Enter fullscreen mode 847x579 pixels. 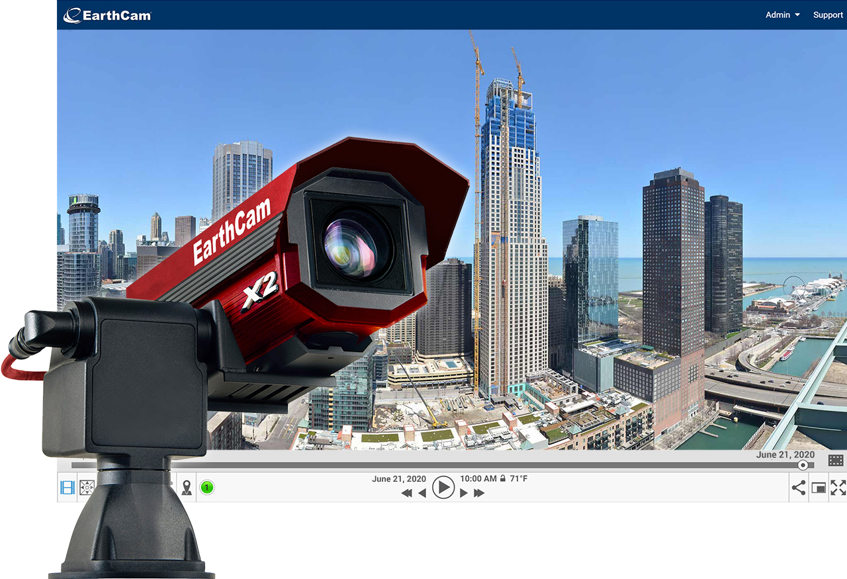[x=838, y=488]
